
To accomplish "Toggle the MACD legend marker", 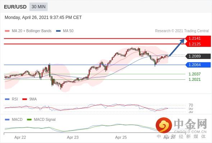I will pos(7,120).
